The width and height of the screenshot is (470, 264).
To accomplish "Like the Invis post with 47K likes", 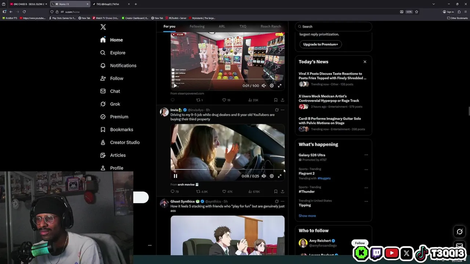I will point(227,191).
